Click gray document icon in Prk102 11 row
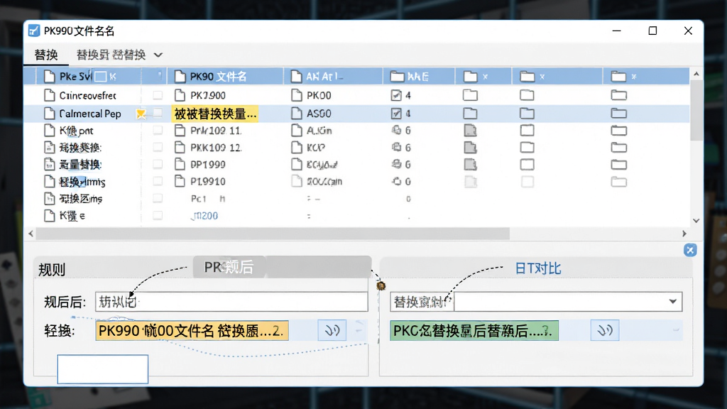The image size is (727, 409). click(x=470, y=131)
